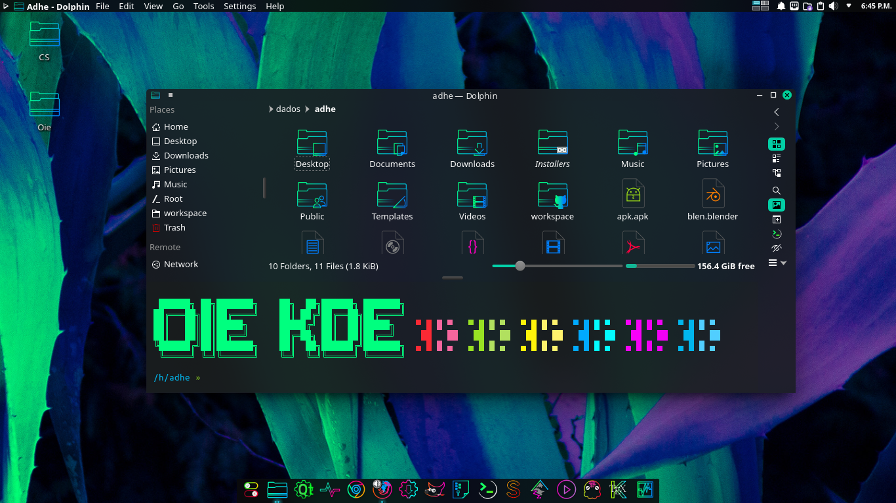Screen dimensions: 896x503
Task: Select the Documents folder
Action: (x=392, y=149)
